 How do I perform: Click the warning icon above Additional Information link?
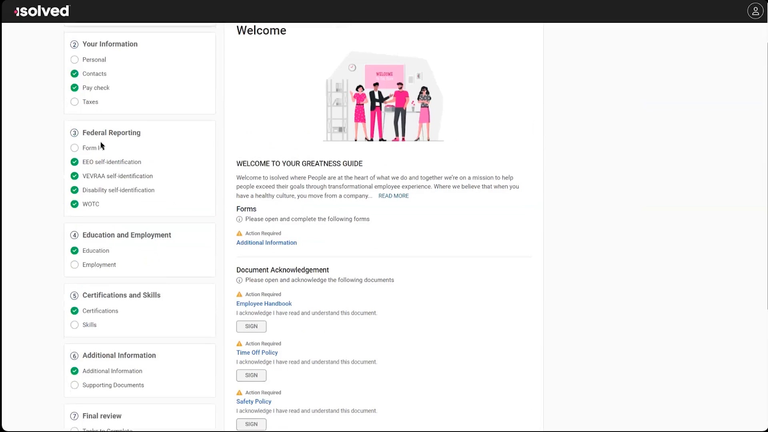pyautogui.click(x=239, y=234)
